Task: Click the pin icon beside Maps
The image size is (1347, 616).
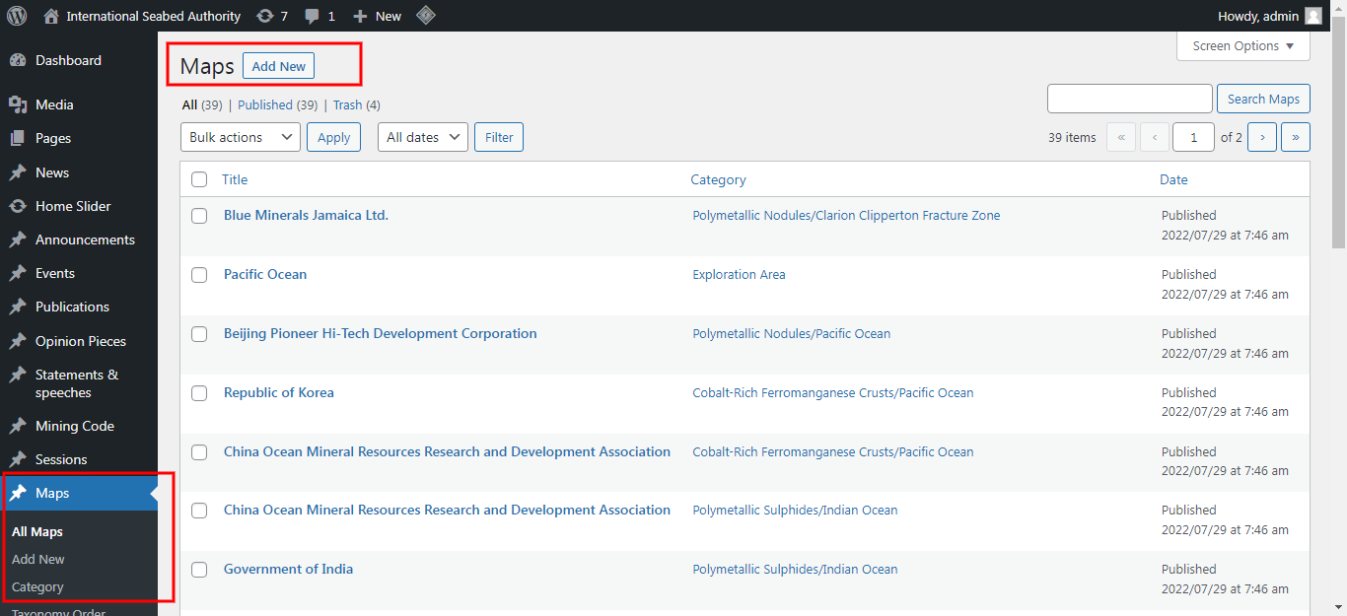Action: [x=17, y=493]
